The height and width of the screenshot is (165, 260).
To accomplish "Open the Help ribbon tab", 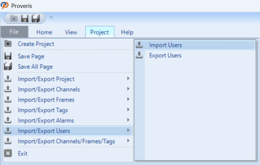I will (127, 32).
